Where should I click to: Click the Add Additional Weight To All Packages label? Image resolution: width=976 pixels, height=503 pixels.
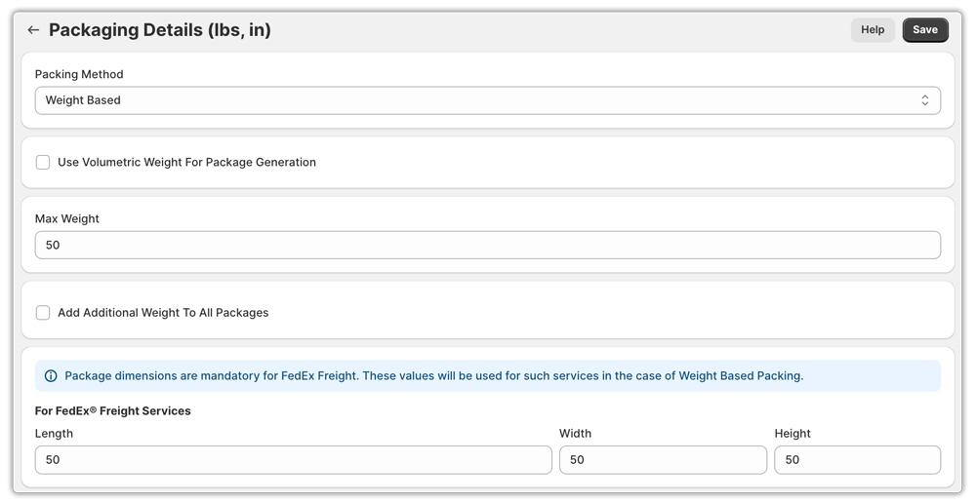pos(163,313)
